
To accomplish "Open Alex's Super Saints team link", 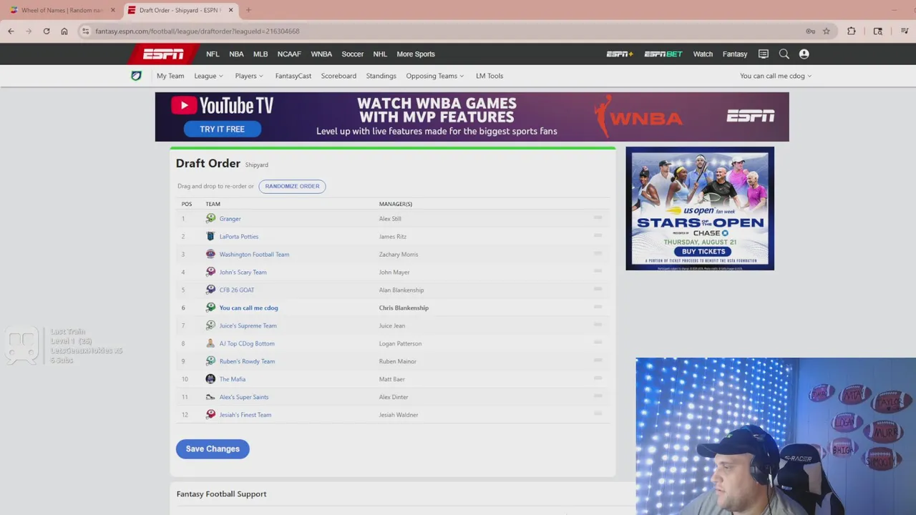I will pyautogui.click(x=244, y=397).
